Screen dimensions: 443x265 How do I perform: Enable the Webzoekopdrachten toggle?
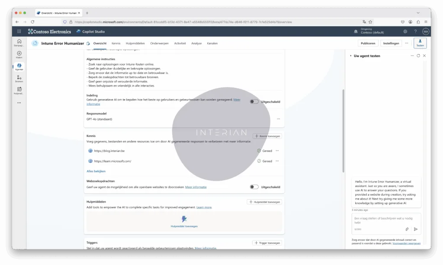pyautogui.click(x=254, y=187)
